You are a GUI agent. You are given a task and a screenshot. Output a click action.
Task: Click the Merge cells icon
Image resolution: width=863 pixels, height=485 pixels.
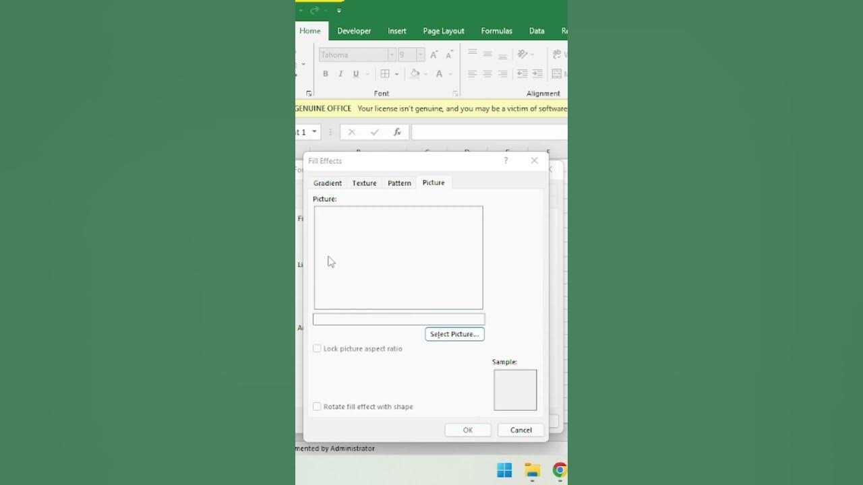[x=558, y=74]
